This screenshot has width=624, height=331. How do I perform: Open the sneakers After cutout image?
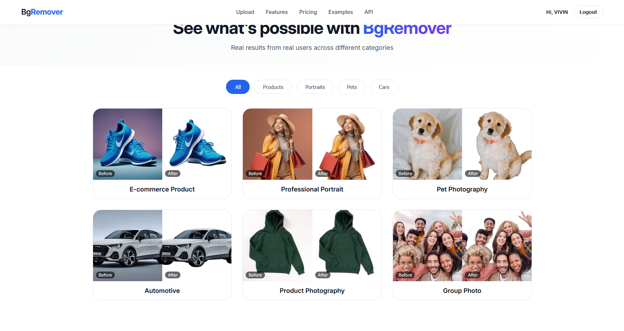pyautogui.click(x=197, y=144)
